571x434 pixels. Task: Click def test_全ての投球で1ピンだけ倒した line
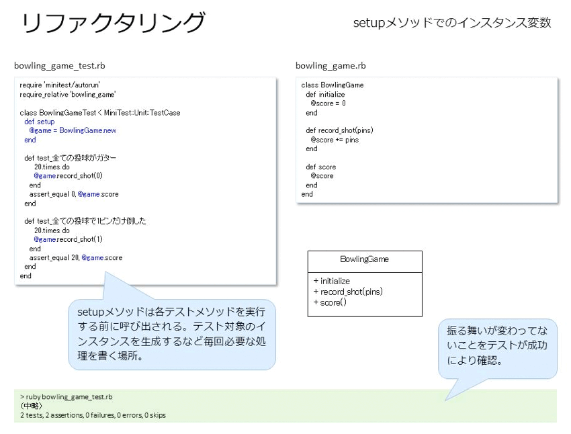[x=85, y=221]
